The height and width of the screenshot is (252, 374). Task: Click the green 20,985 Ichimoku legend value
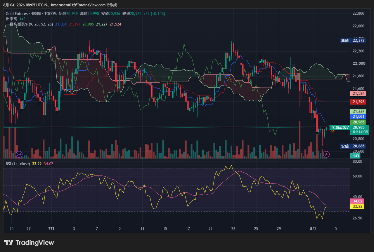point(88,24)
